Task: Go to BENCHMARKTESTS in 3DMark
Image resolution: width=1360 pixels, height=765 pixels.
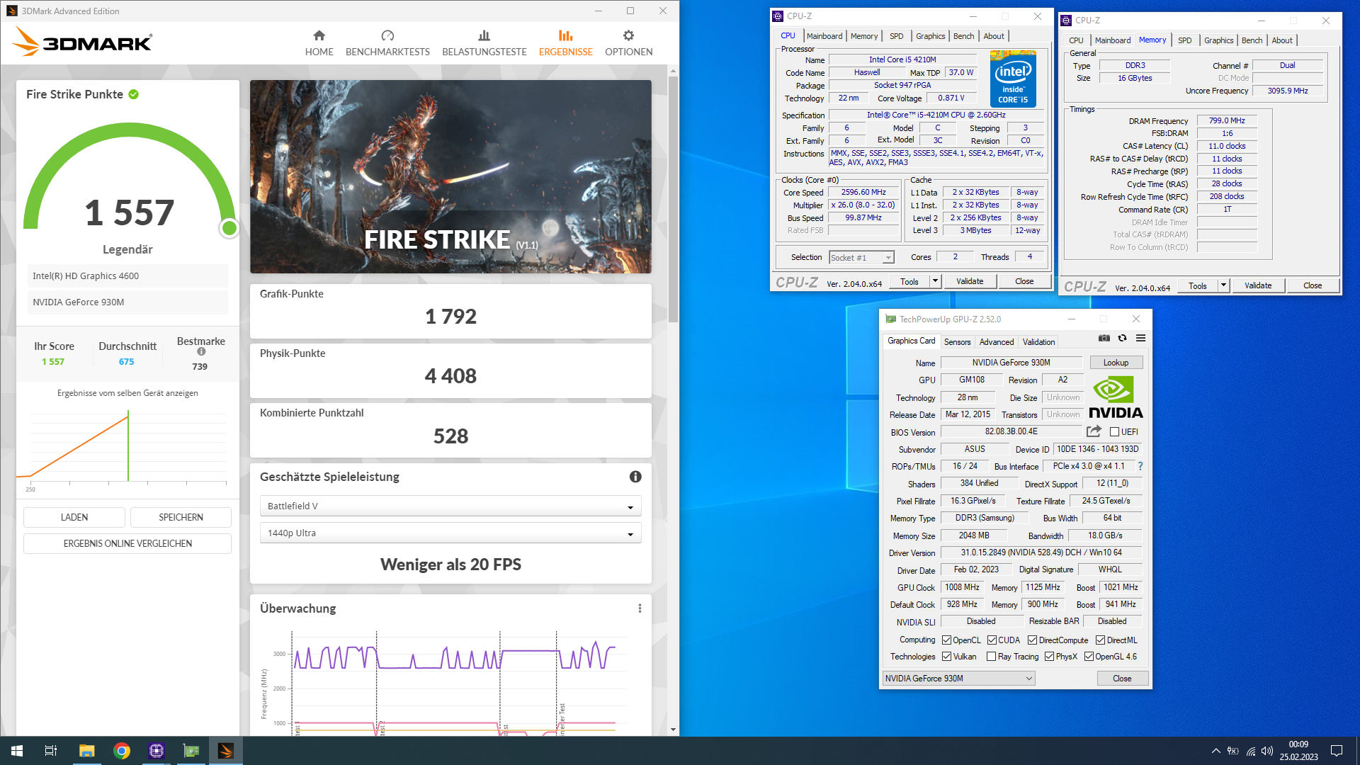Action: (x=387, y=43)
